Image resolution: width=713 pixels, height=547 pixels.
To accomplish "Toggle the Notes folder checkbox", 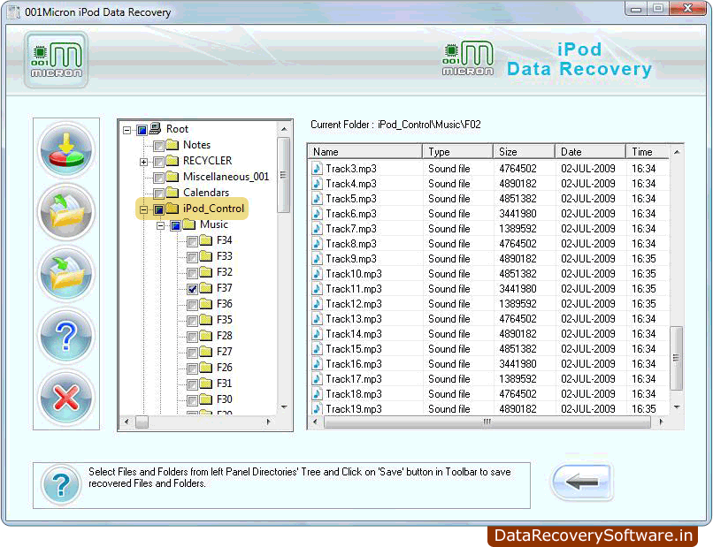I will tap(158, 146).
